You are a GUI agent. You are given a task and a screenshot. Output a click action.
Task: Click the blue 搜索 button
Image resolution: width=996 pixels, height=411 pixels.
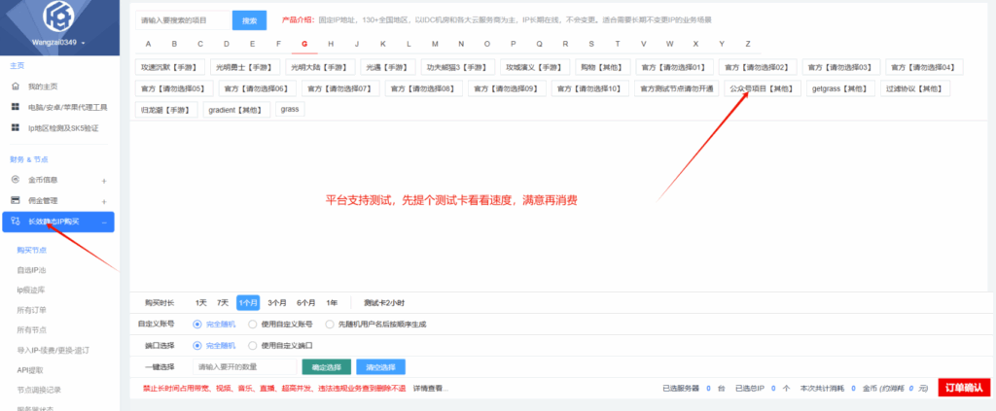(250, 20)
